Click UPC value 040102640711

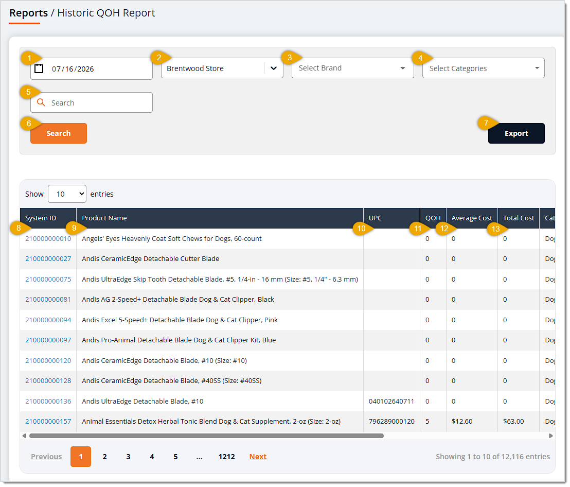(393, 402)
